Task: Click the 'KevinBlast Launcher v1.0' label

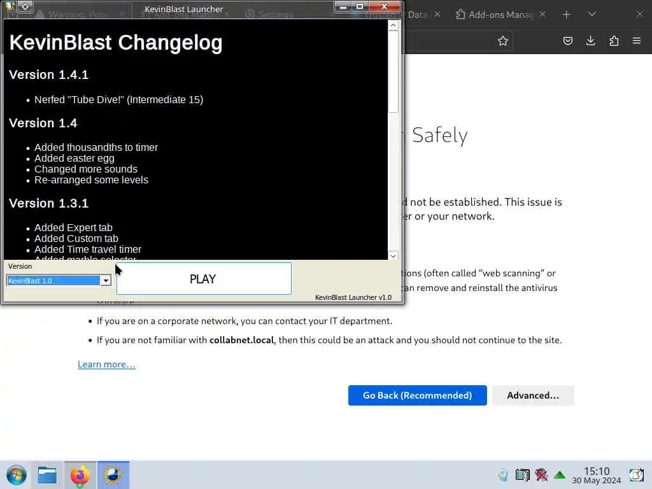Action: tap(353, 297)
